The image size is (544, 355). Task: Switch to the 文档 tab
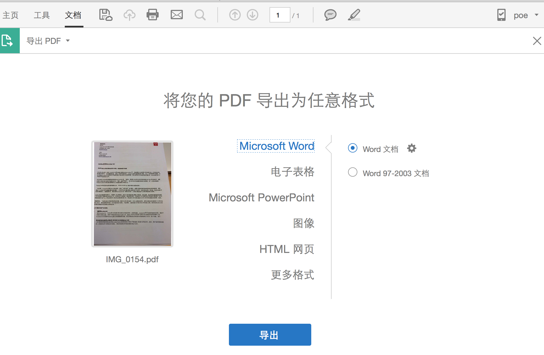click(73, 15)
